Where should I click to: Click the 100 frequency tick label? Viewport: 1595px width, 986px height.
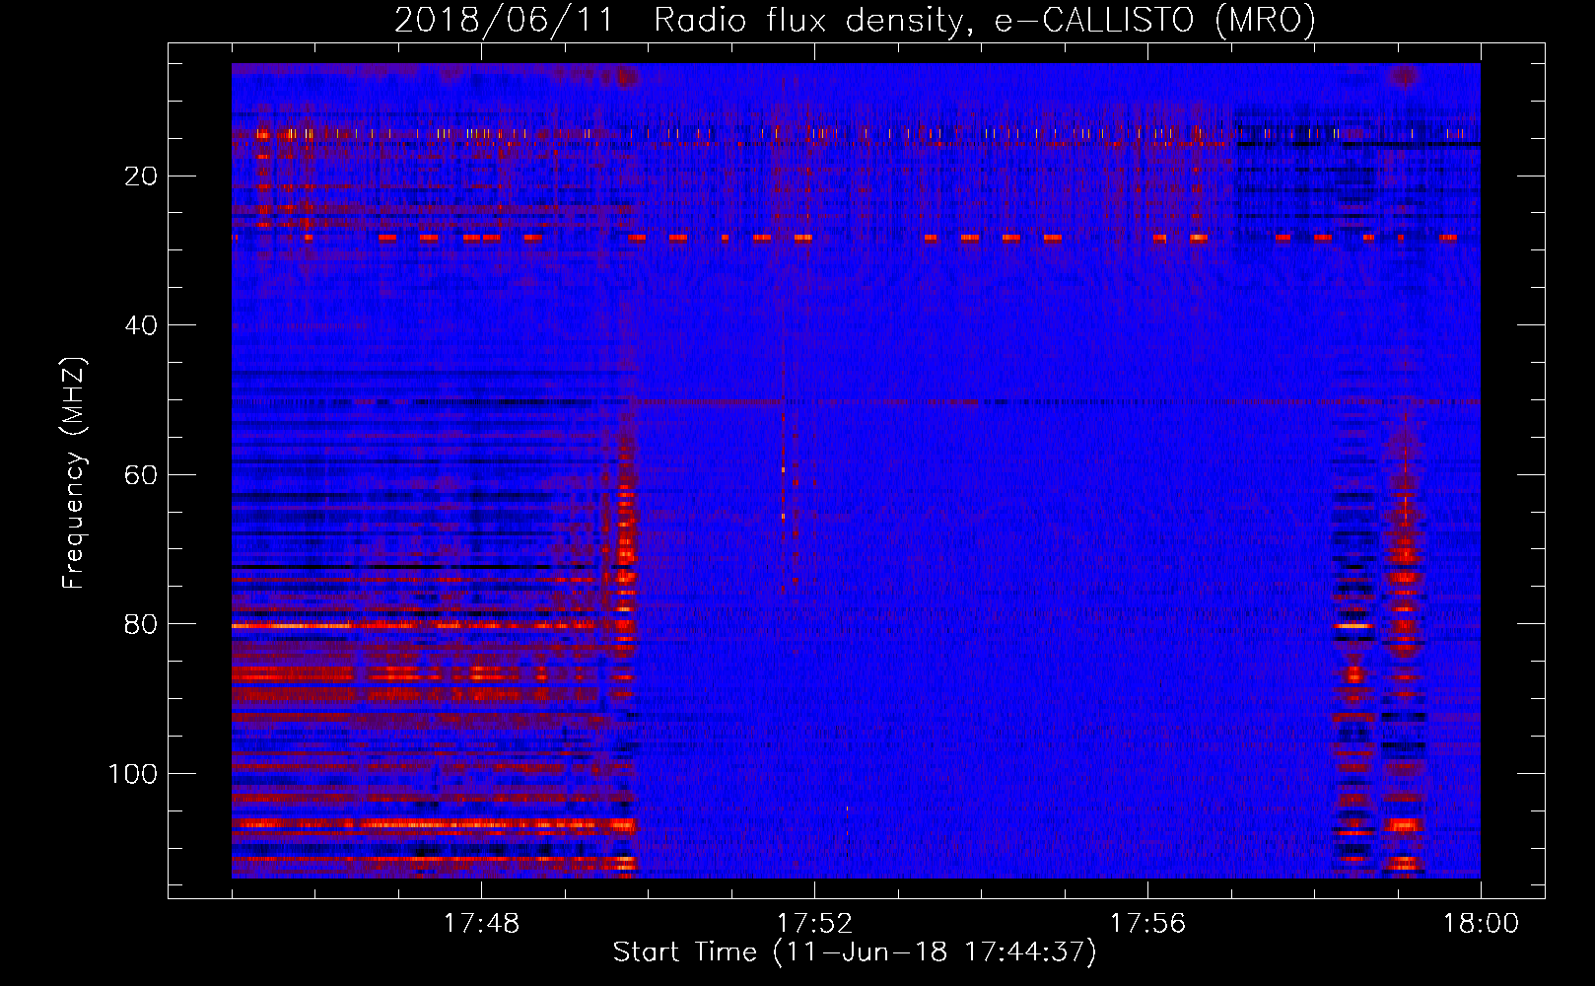(133, 774)
